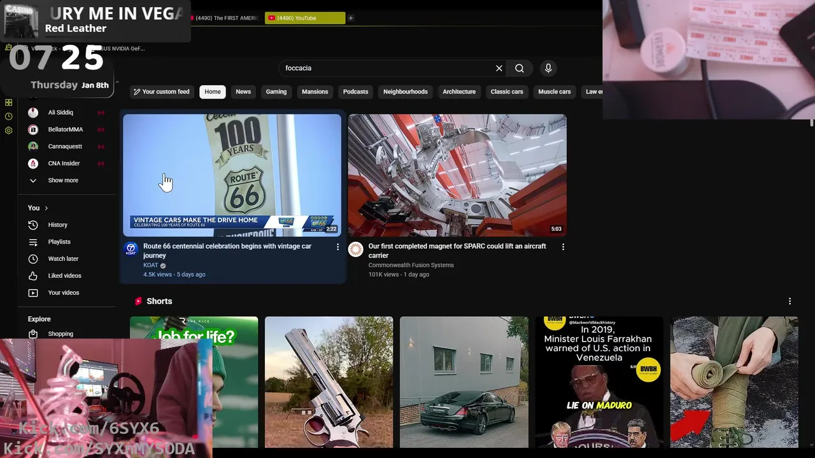
Task: Open the black Mercedes car Short thumbnail
Action: [464, 382]
